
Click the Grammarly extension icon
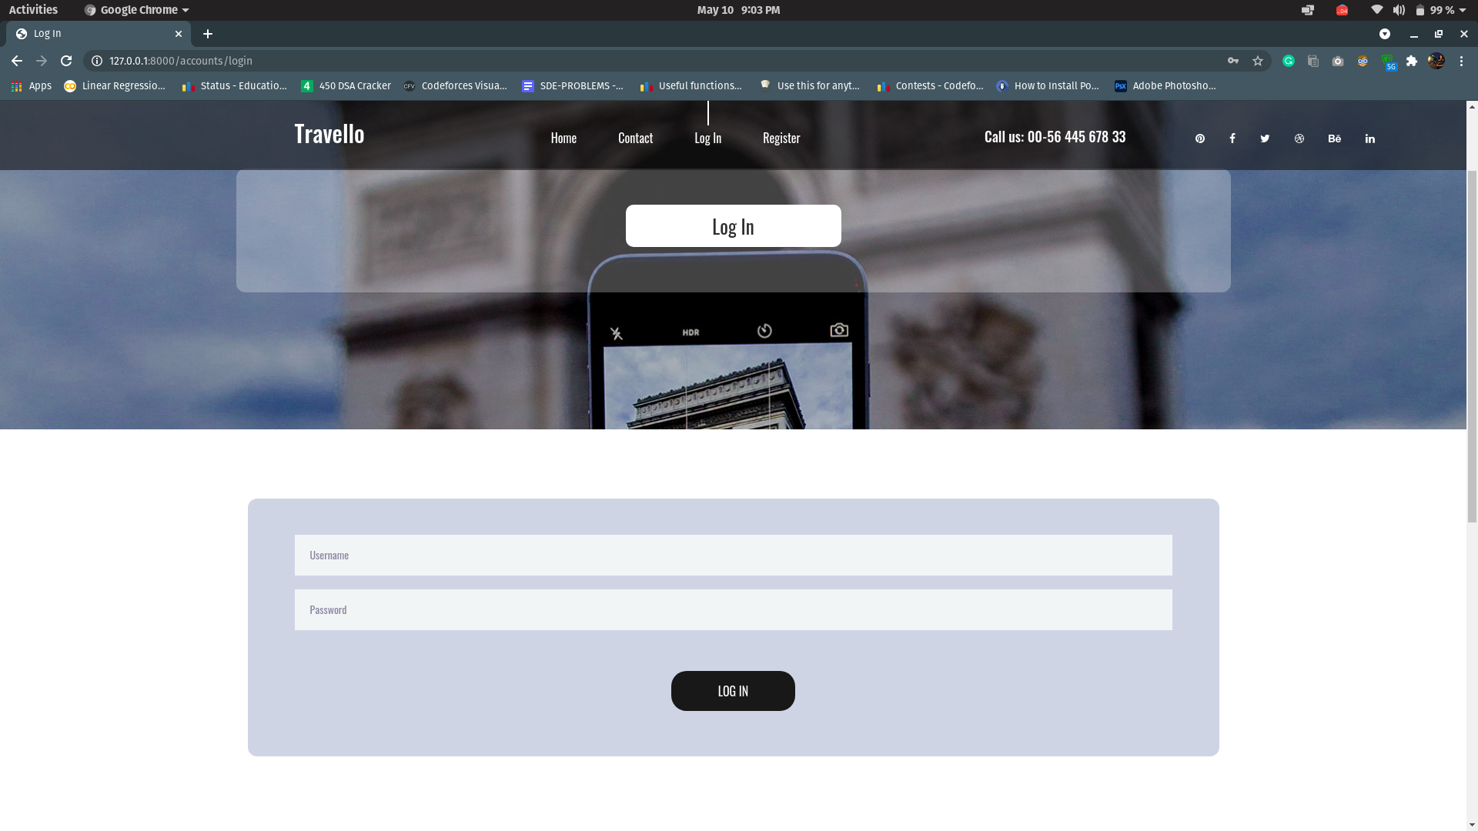point(1289,61)
